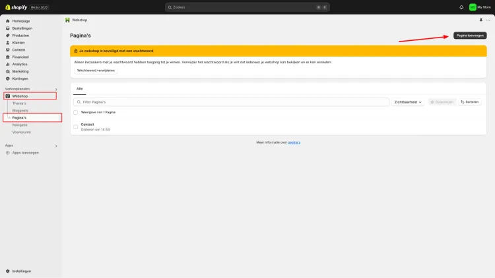Go to Bestellingen in the sidebar
Viewport: 495px width, 278px height.
click(22, 28)
